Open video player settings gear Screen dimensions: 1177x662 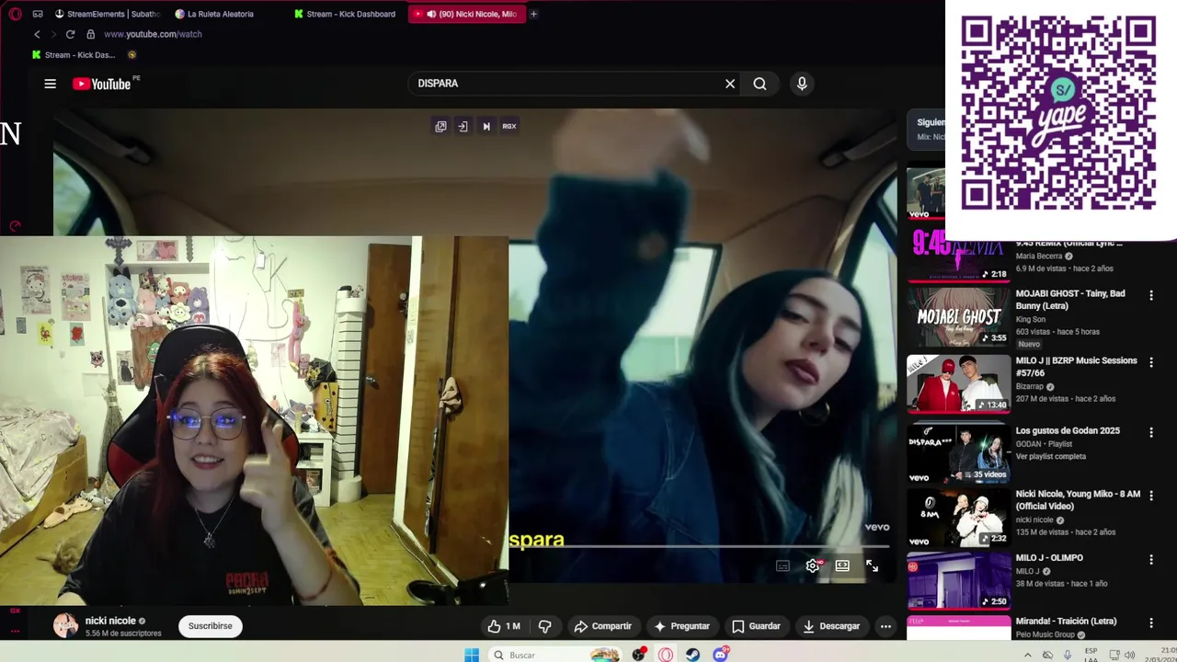click(x=813, y=566)
